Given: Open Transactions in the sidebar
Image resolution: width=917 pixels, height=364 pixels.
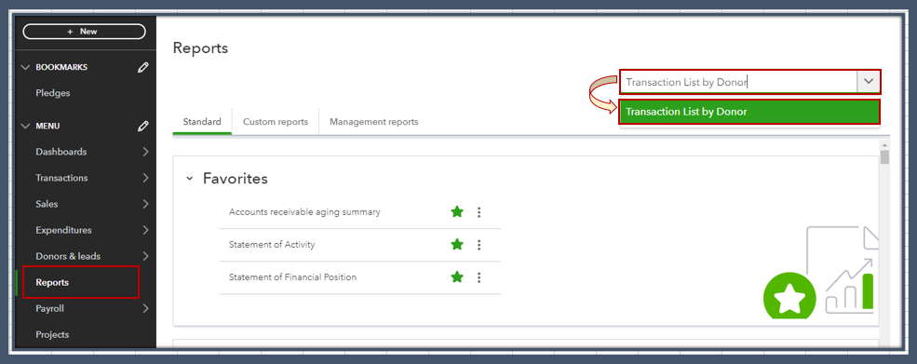Looking at the screenshot, I should click(62, 178).
